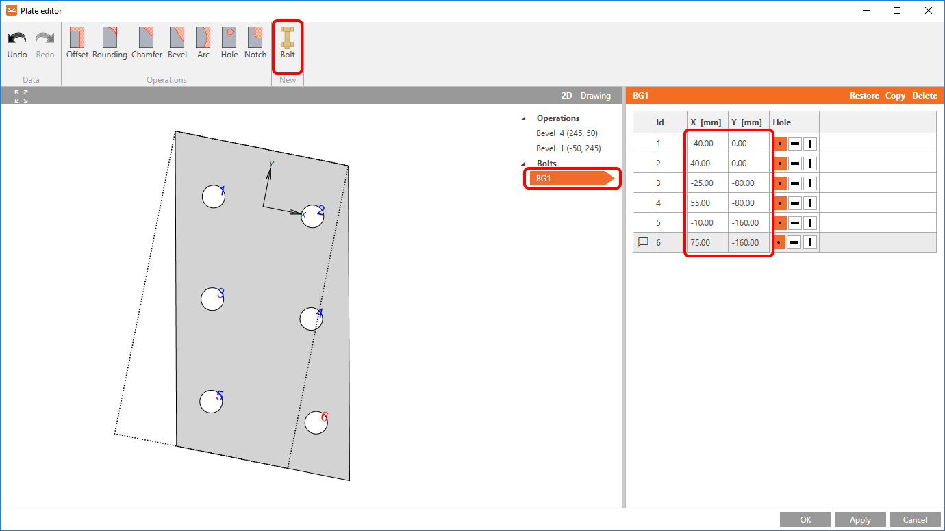Set bolt 3 to horizontal slotted hole
The width and height of the screenshot is (945, 531).
click(795, 183)
